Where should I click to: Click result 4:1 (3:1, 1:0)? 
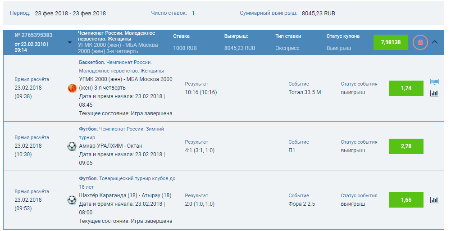click(x=200, y=150)
